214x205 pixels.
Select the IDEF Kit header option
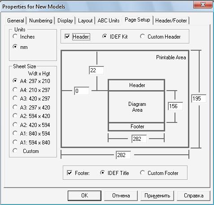tap(115, 37)
